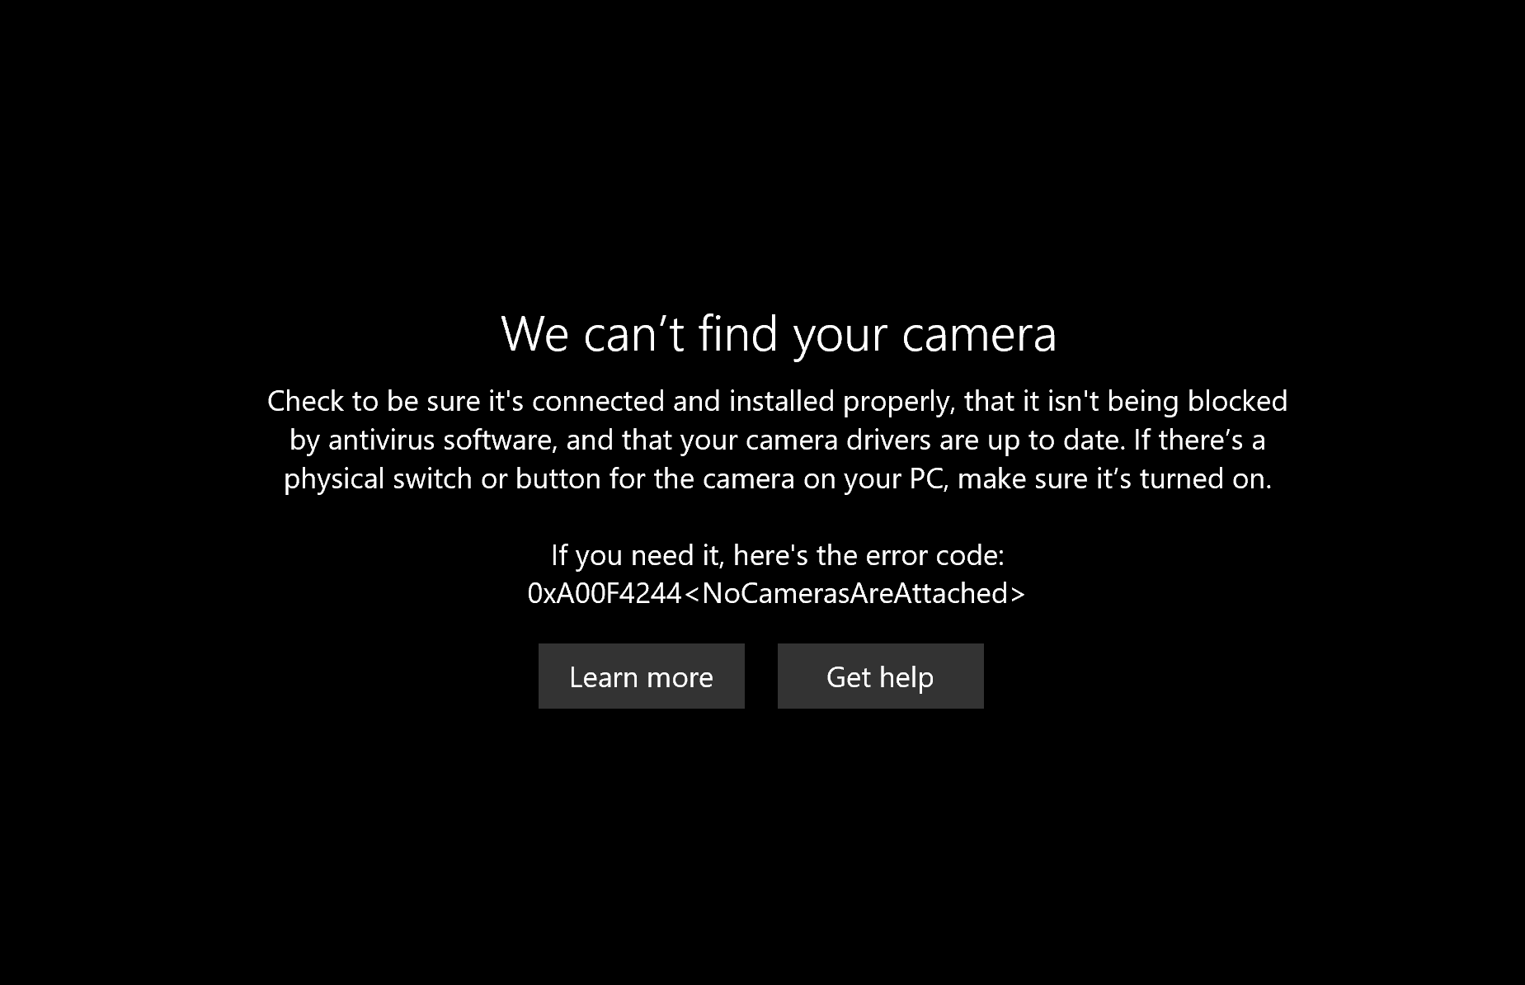Viewport: 1525px width, 985px height.
Task: Click the words "camera drivers are up to date"
Action: tap(935, 440)
